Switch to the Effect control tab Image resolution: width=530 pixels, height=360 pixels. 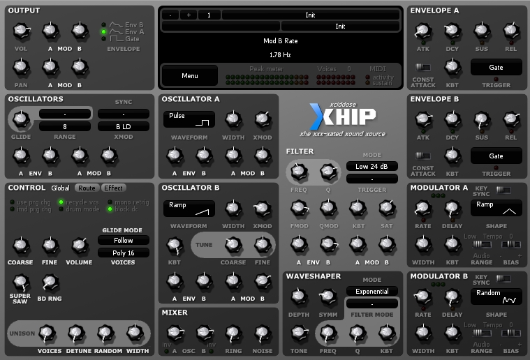[x=113, y=188]
